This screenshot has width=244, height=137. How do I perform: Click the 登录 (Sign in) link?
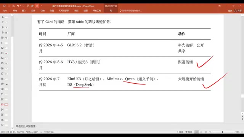(x=230, y=11)
